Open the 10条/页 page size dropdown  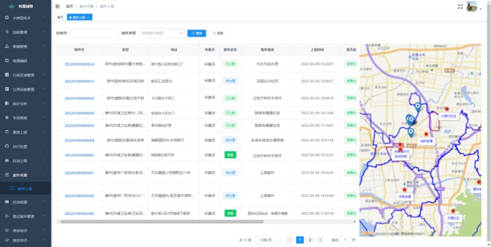coord(267,240)
